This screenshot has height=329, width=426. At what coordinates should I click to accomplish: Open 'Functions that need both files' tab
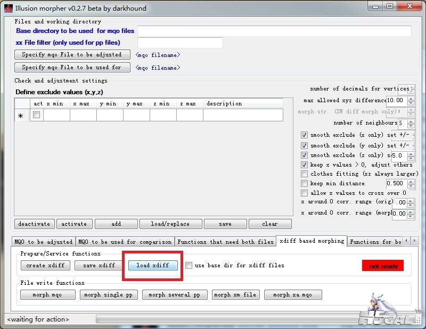[225, 242]
